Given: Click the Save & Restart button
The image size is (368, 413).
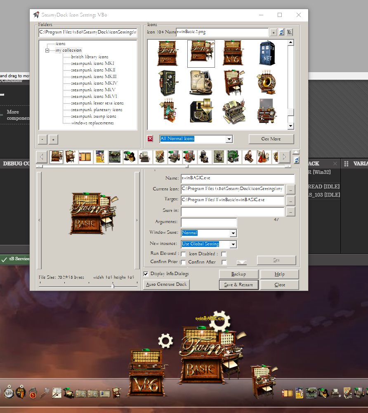Looking at the screenshot, I should 238,284.
